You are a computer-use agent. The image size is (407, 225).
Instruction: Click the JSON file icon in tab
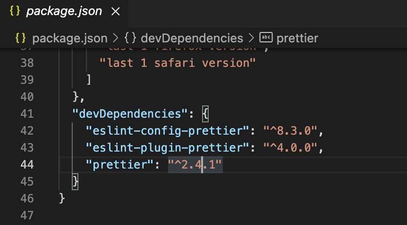coord(15,11)
